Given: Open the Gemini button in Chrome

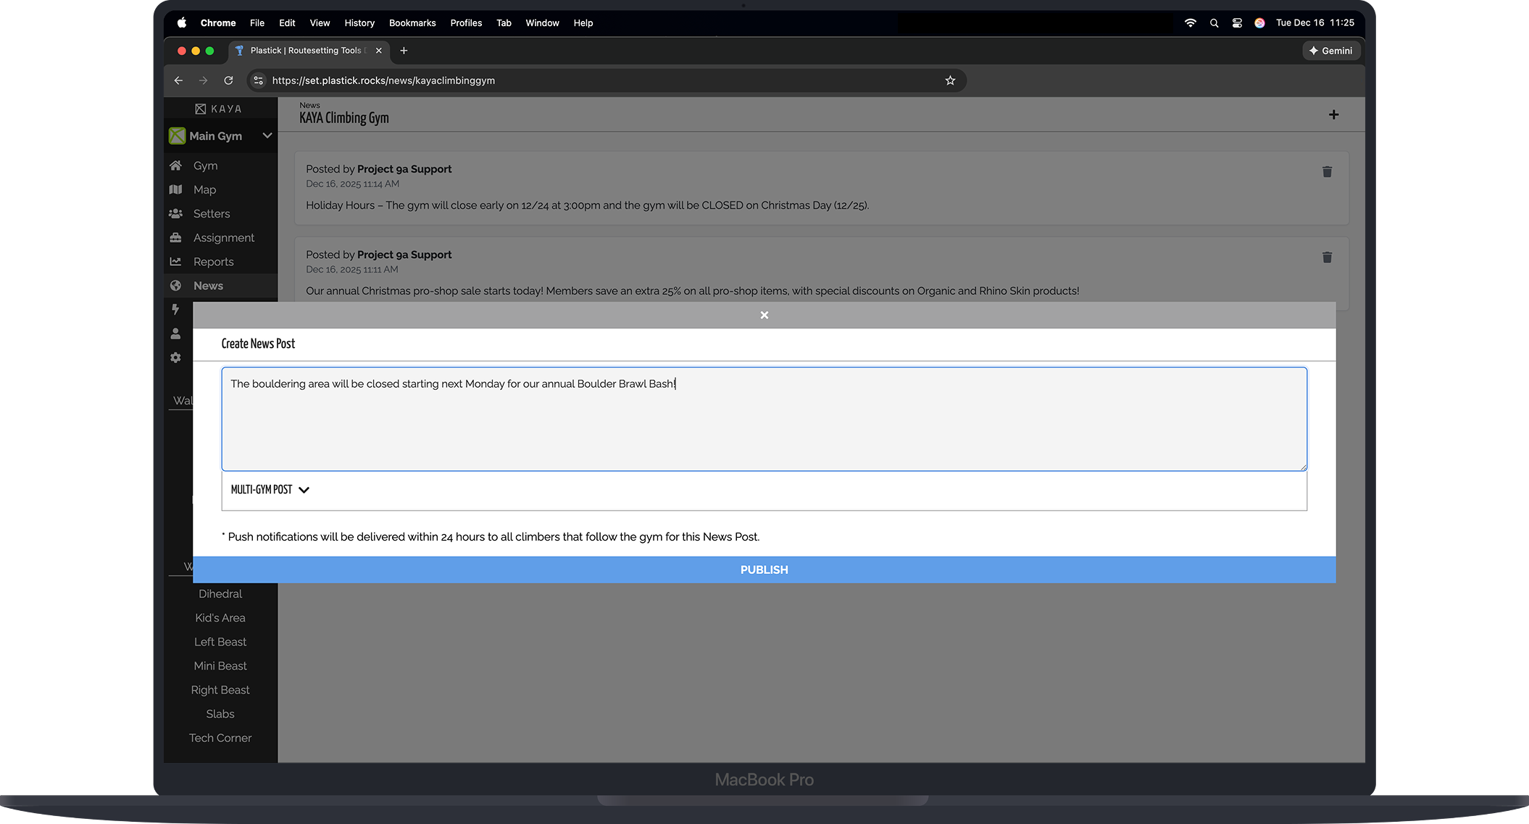Looking at the screenshot, I should coord(1330,51).
